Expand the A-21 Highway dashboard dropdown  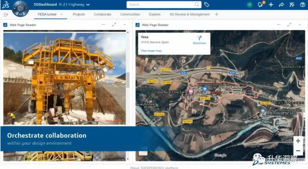[x=88, y=5]
